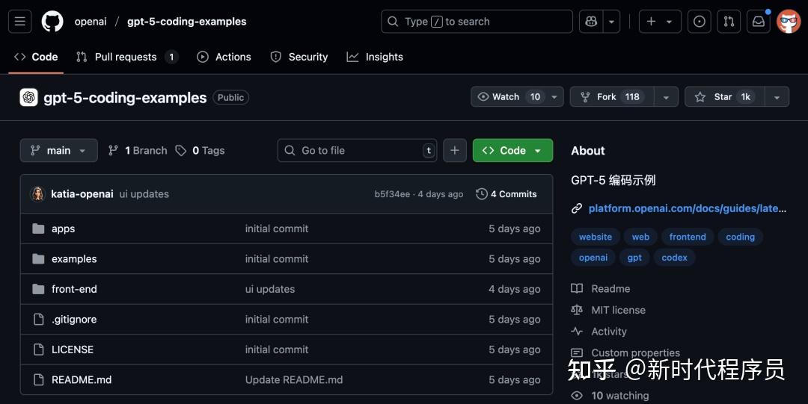Open pull requests icon in header
This screenshot has width=808, height=404.
point(729,22)
